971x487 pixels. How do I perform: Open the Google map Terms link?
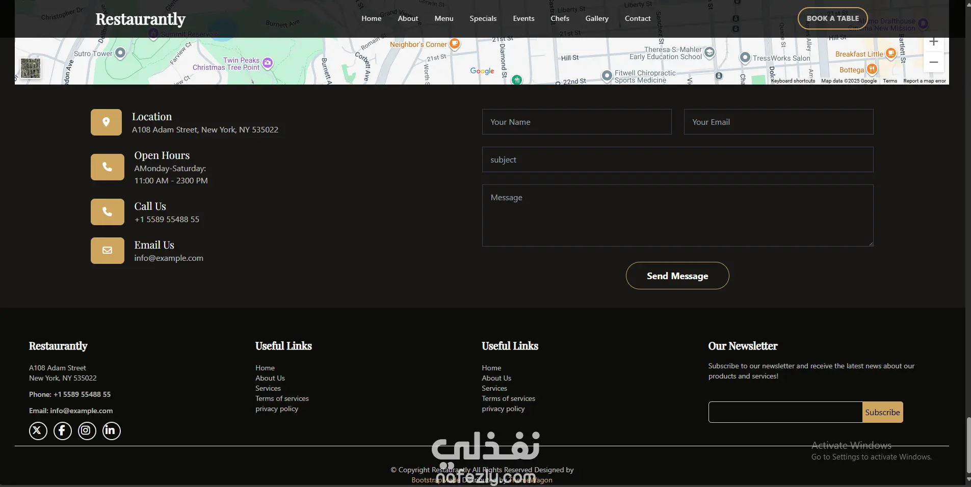(890, 81)
